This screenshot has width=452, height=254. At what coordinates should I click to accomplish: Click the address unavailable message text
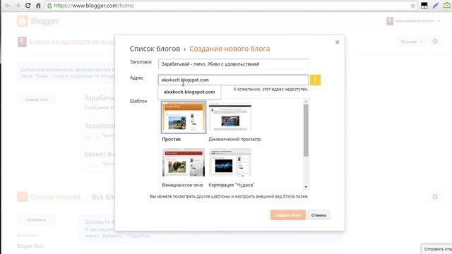tap(270, 90)
